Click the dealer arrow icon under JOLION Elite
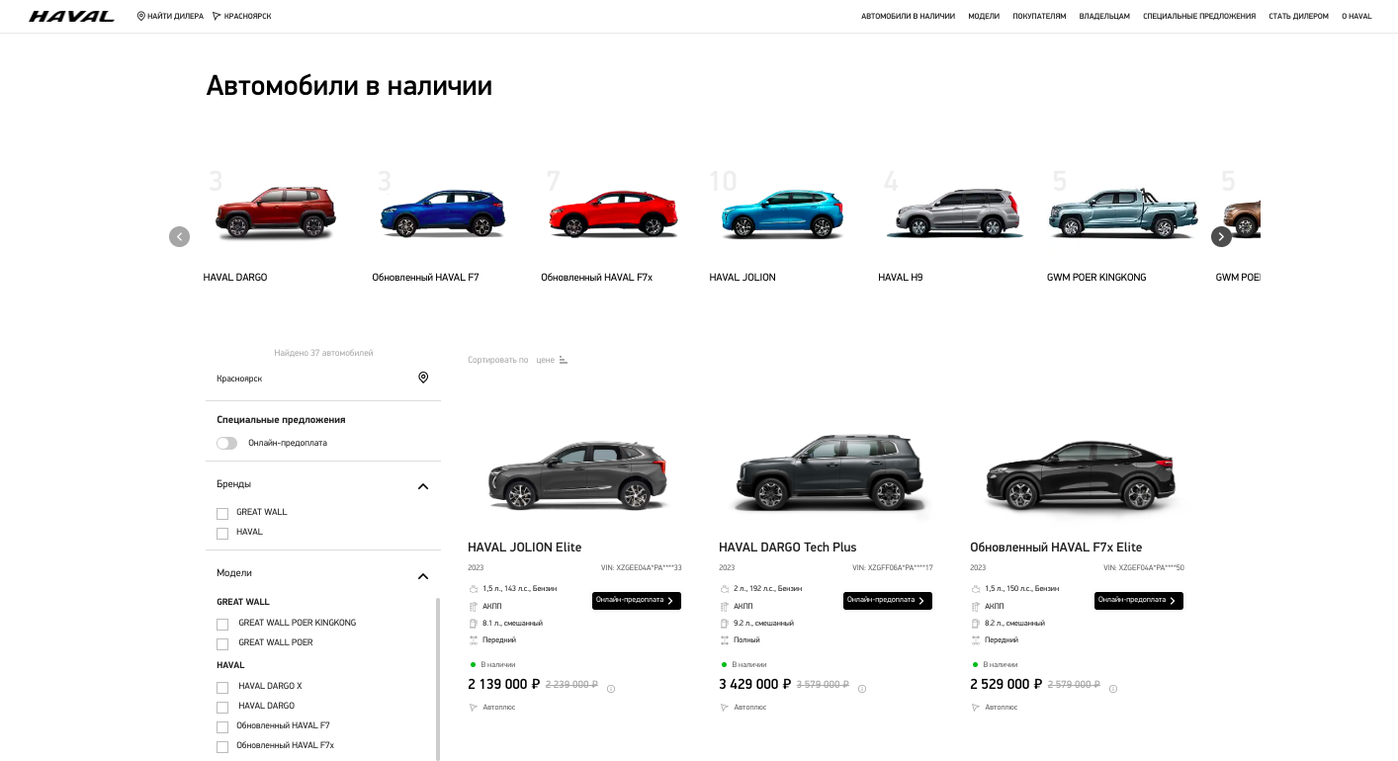 (x=474, y=708)
